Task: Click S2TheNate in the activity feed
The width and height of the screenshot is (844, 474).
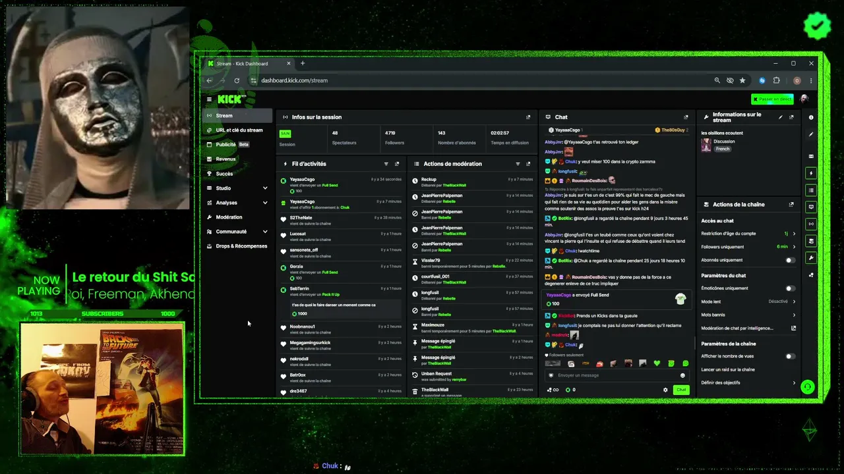Action: click(301, 218)
